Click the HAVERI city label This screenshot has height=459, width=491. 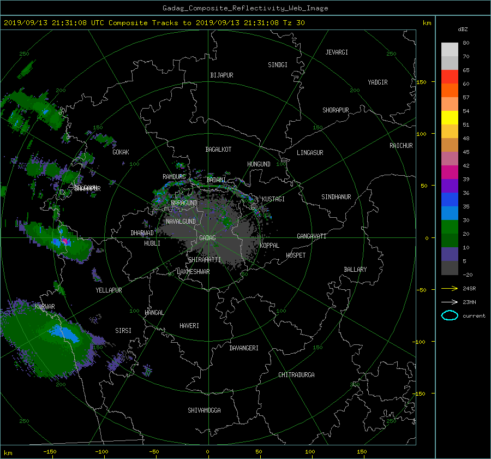[x=189, y=326]
